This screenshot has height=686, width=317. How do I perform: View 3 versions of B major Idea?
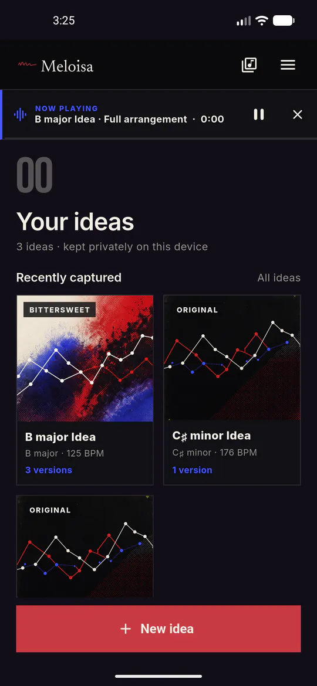49,470
